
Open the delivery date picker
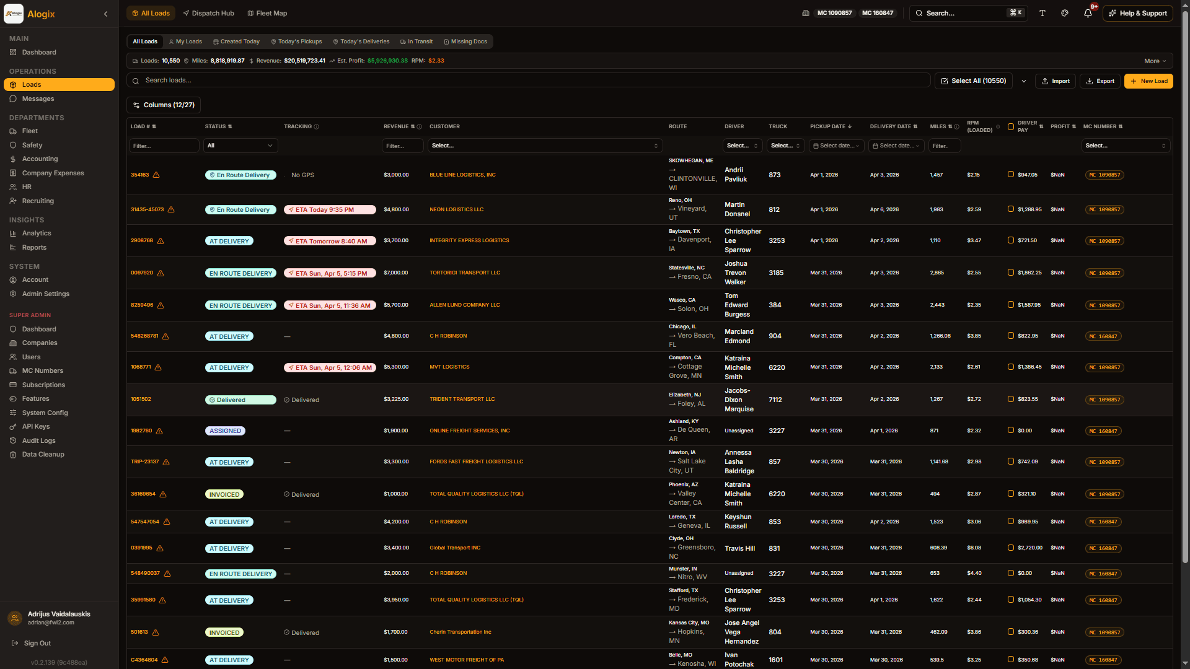[896, 146]
